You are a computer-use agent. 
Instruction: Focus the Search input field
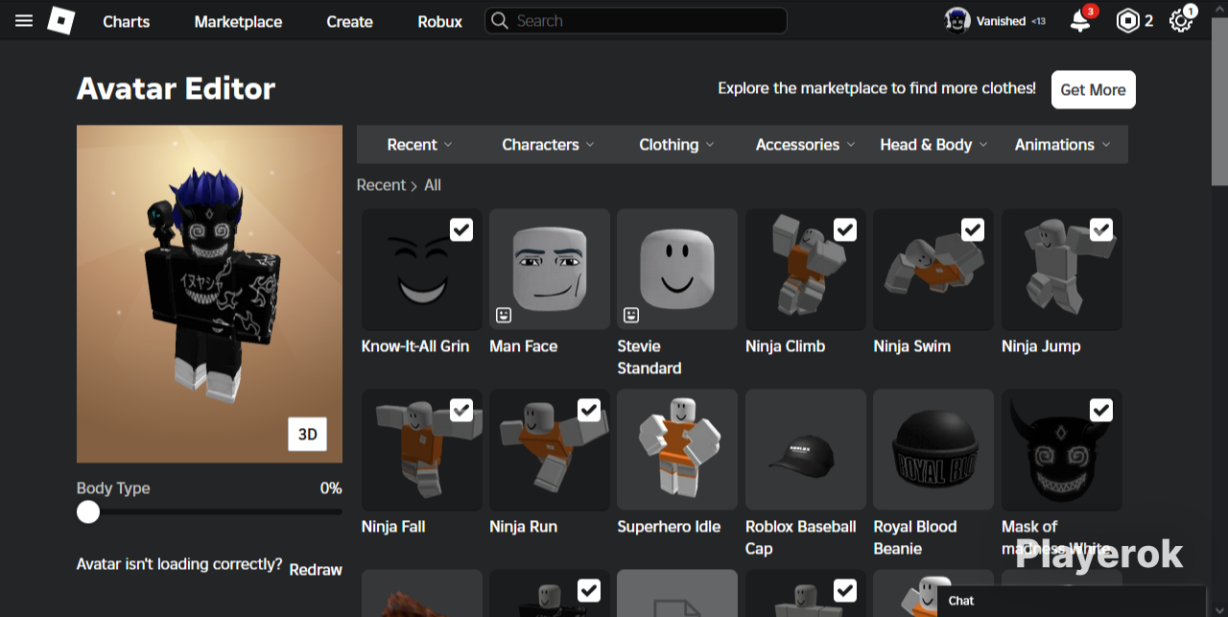pyautogui.click(x=635, y=21)
